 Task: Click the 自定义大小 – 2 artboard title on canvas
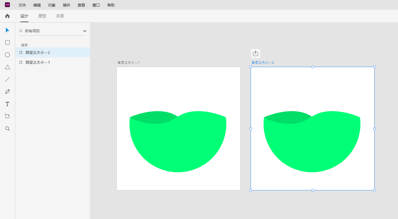point(263,62)
